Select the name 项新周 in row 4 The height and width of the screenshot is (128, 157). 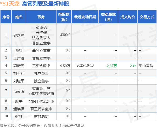(x=19, y=66)
